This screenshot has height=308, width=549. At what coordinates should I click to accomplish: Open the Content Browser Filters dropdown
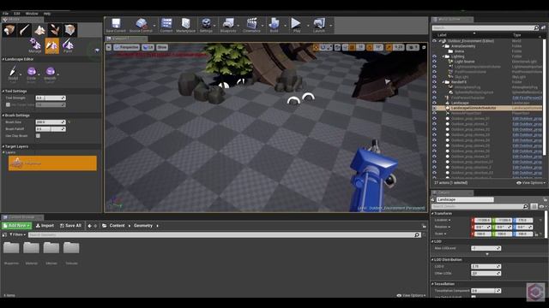click(17, 234)
